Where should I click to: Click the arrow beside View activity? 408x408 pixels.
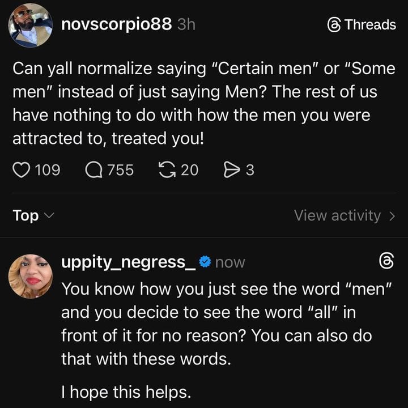point(392,216)
